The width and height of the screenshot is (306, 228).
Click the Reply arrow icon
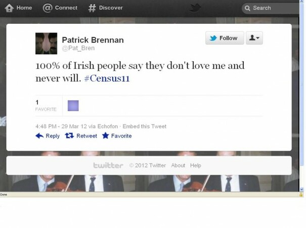[39, 136]
